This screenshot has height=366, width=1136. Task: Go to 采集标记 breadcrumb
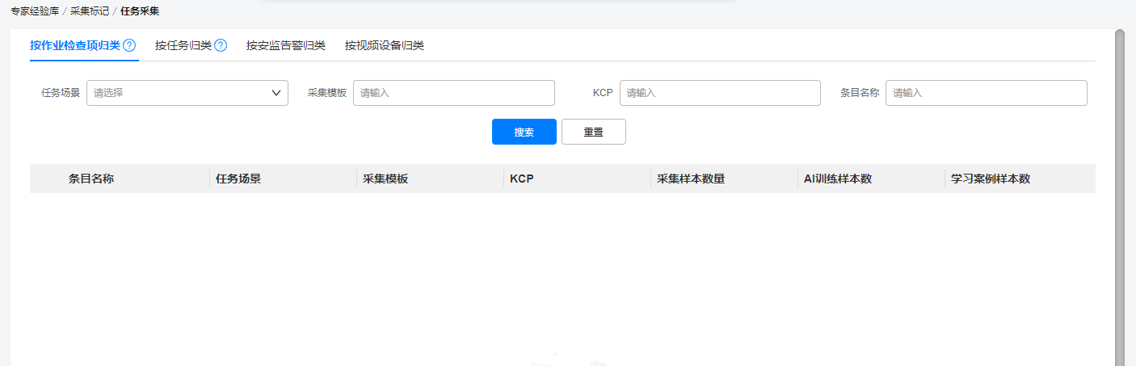pos(90,11)
